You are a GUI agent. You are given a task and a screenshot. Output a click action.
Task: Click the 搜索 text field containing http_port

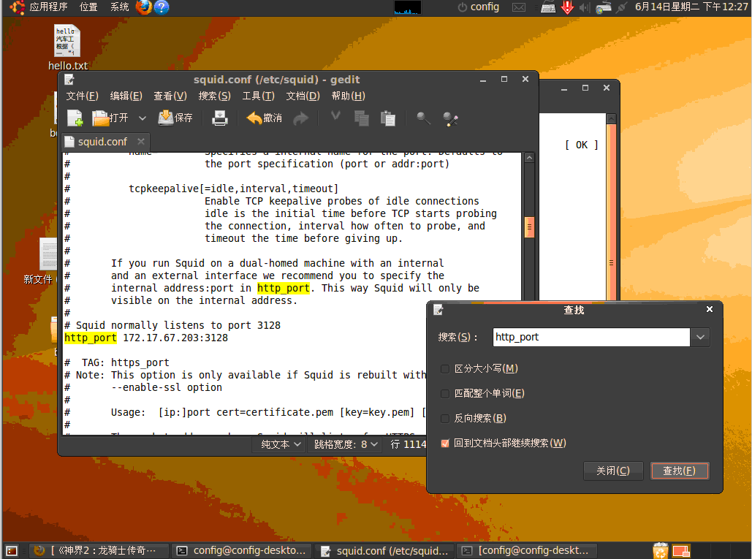point(591,337)
